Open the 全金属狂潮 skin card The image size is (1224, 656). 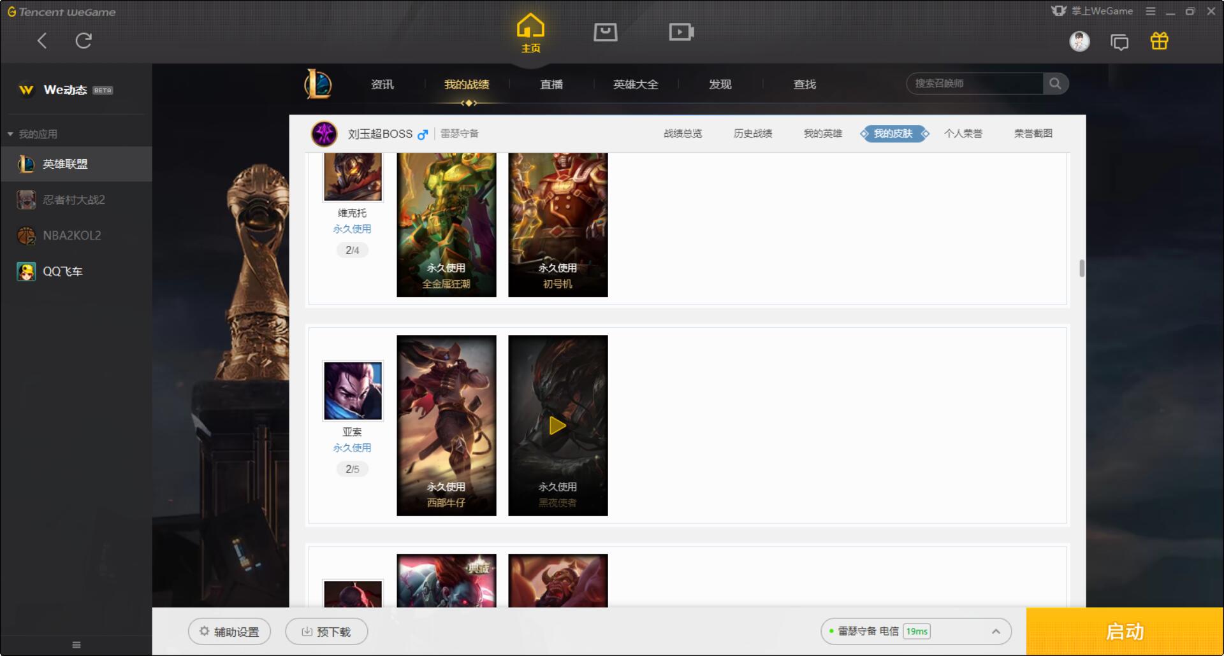[446, 225]
